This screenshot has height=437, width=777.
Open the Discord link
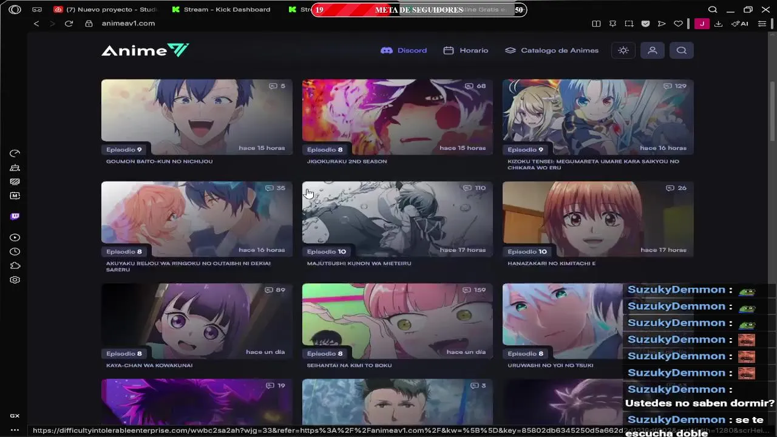(x=404, y=50)
